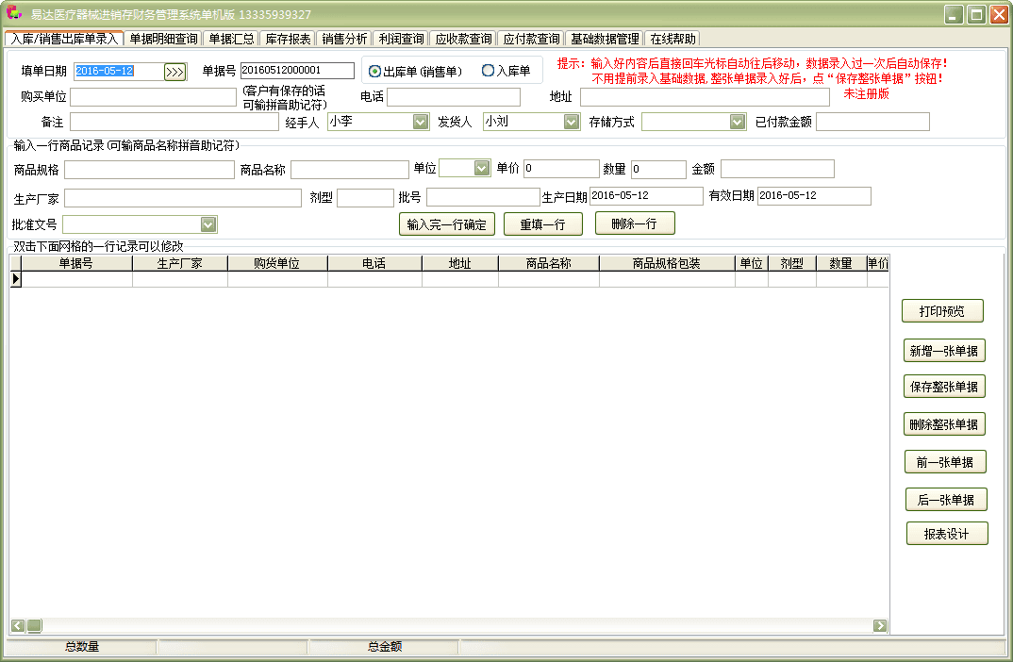Select 出库单(销售单) radio button
Screen dimensions: 1013x662
pos(374,72)
